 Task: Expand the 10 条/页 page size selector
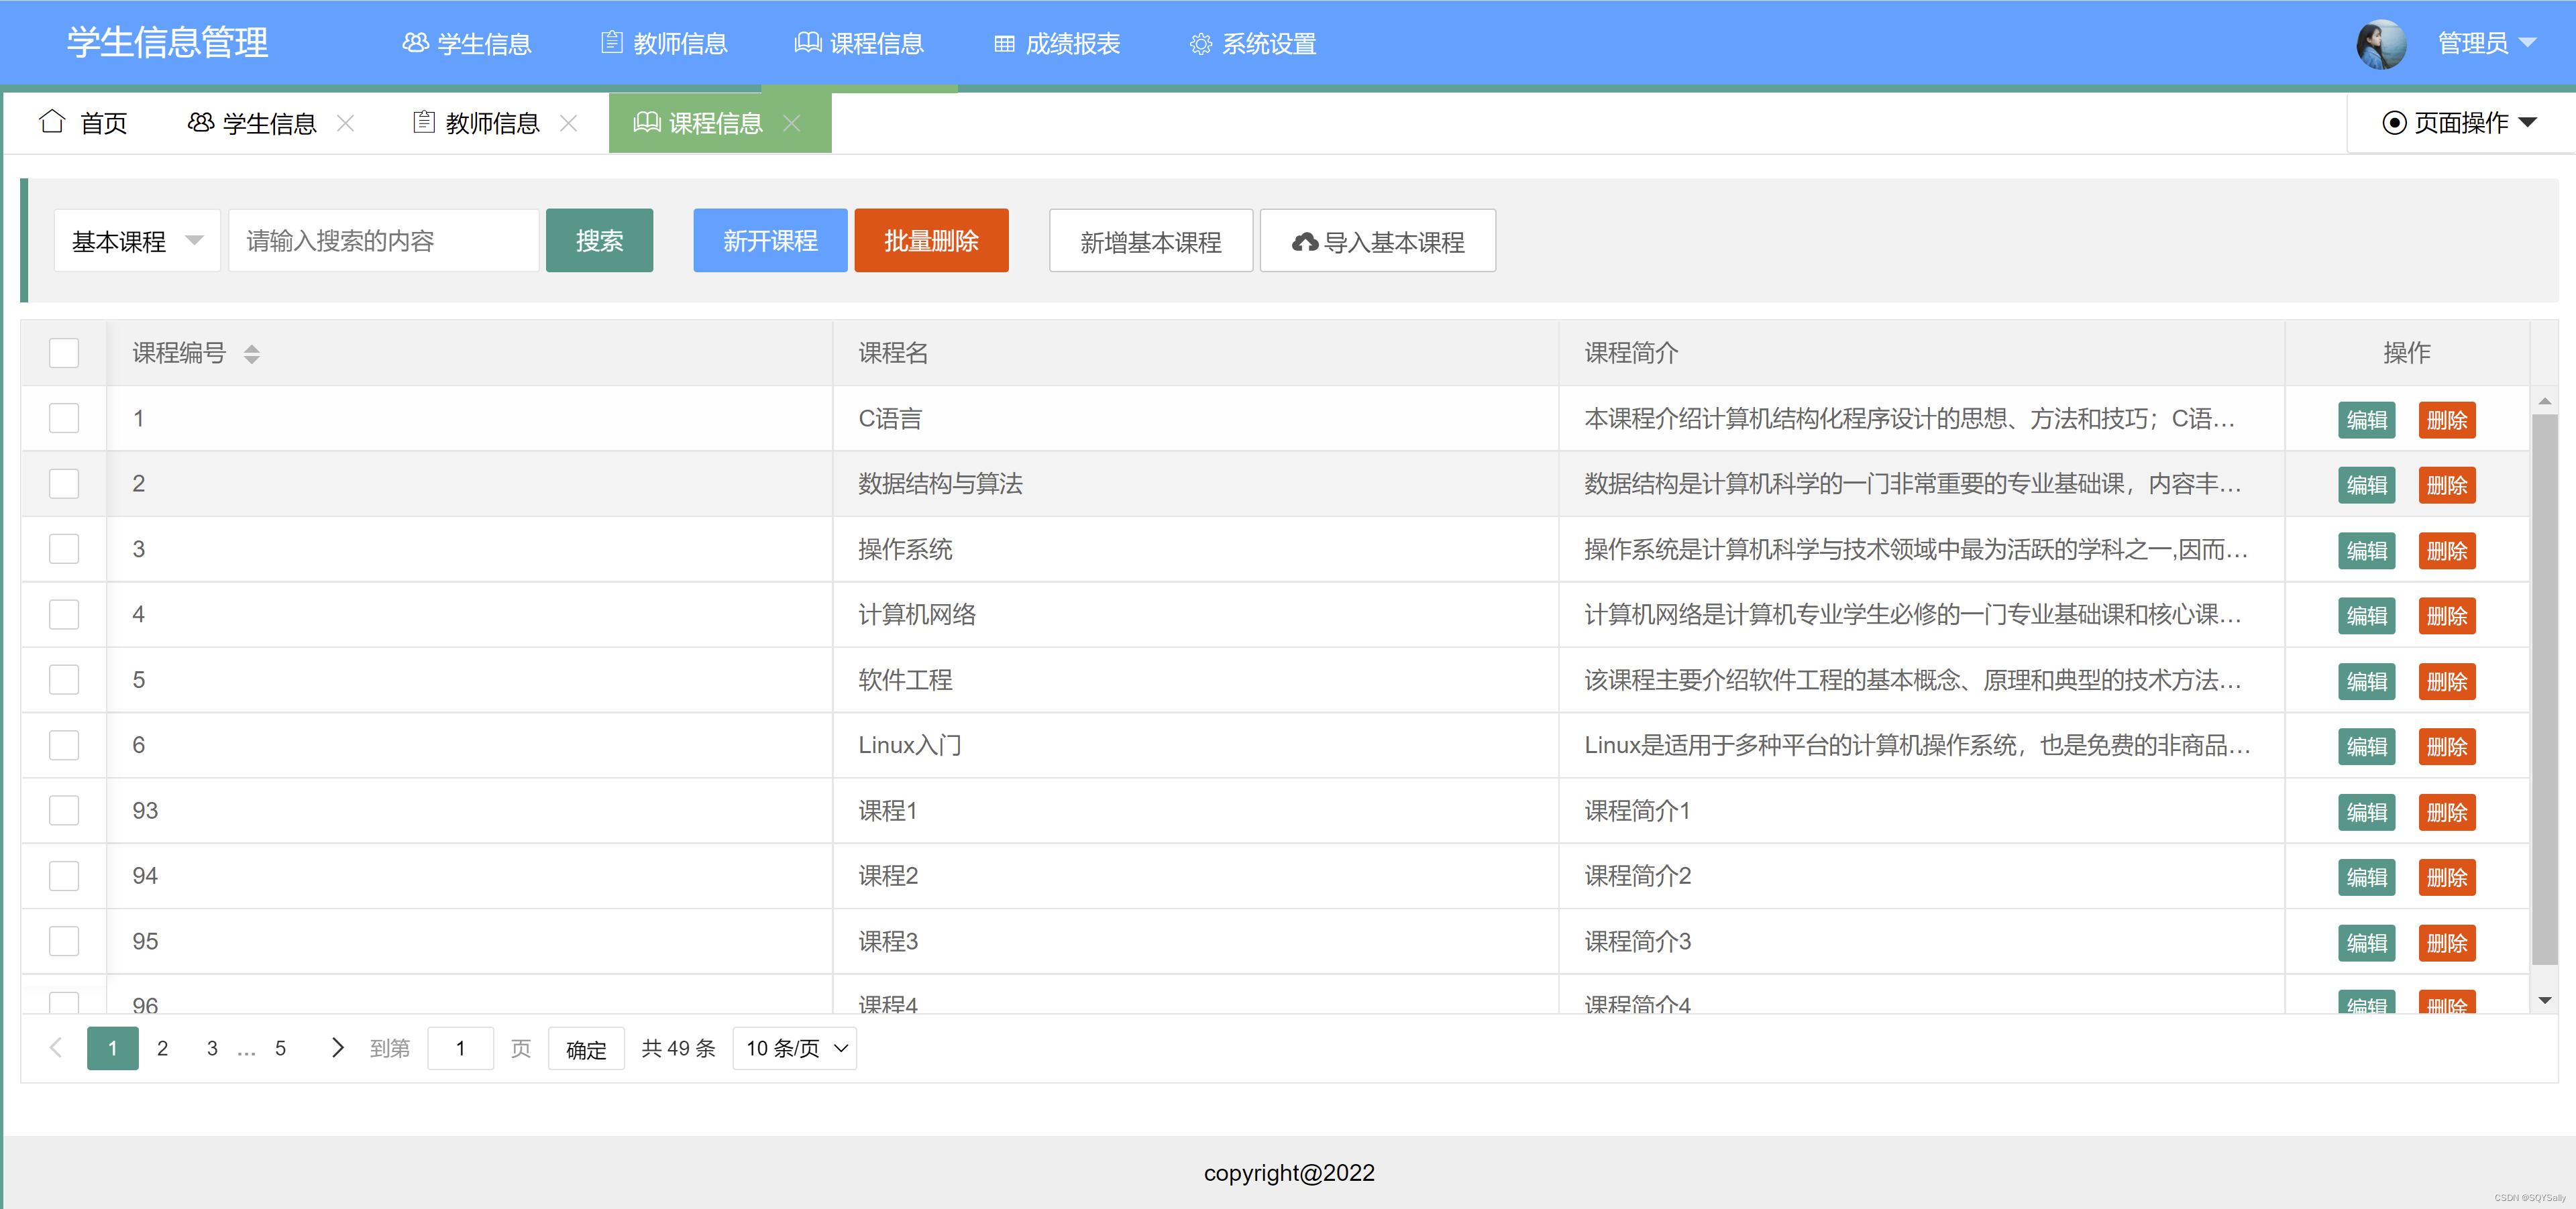[x=795, y=1048]
